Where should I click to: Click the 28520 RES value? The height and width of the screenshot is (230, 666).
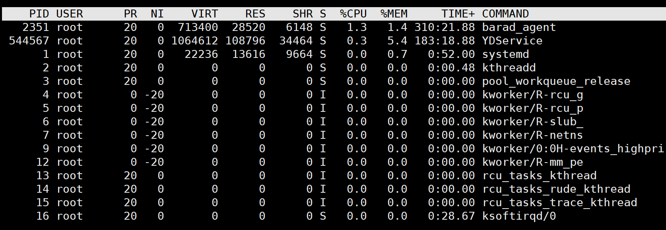pos(249,27)
